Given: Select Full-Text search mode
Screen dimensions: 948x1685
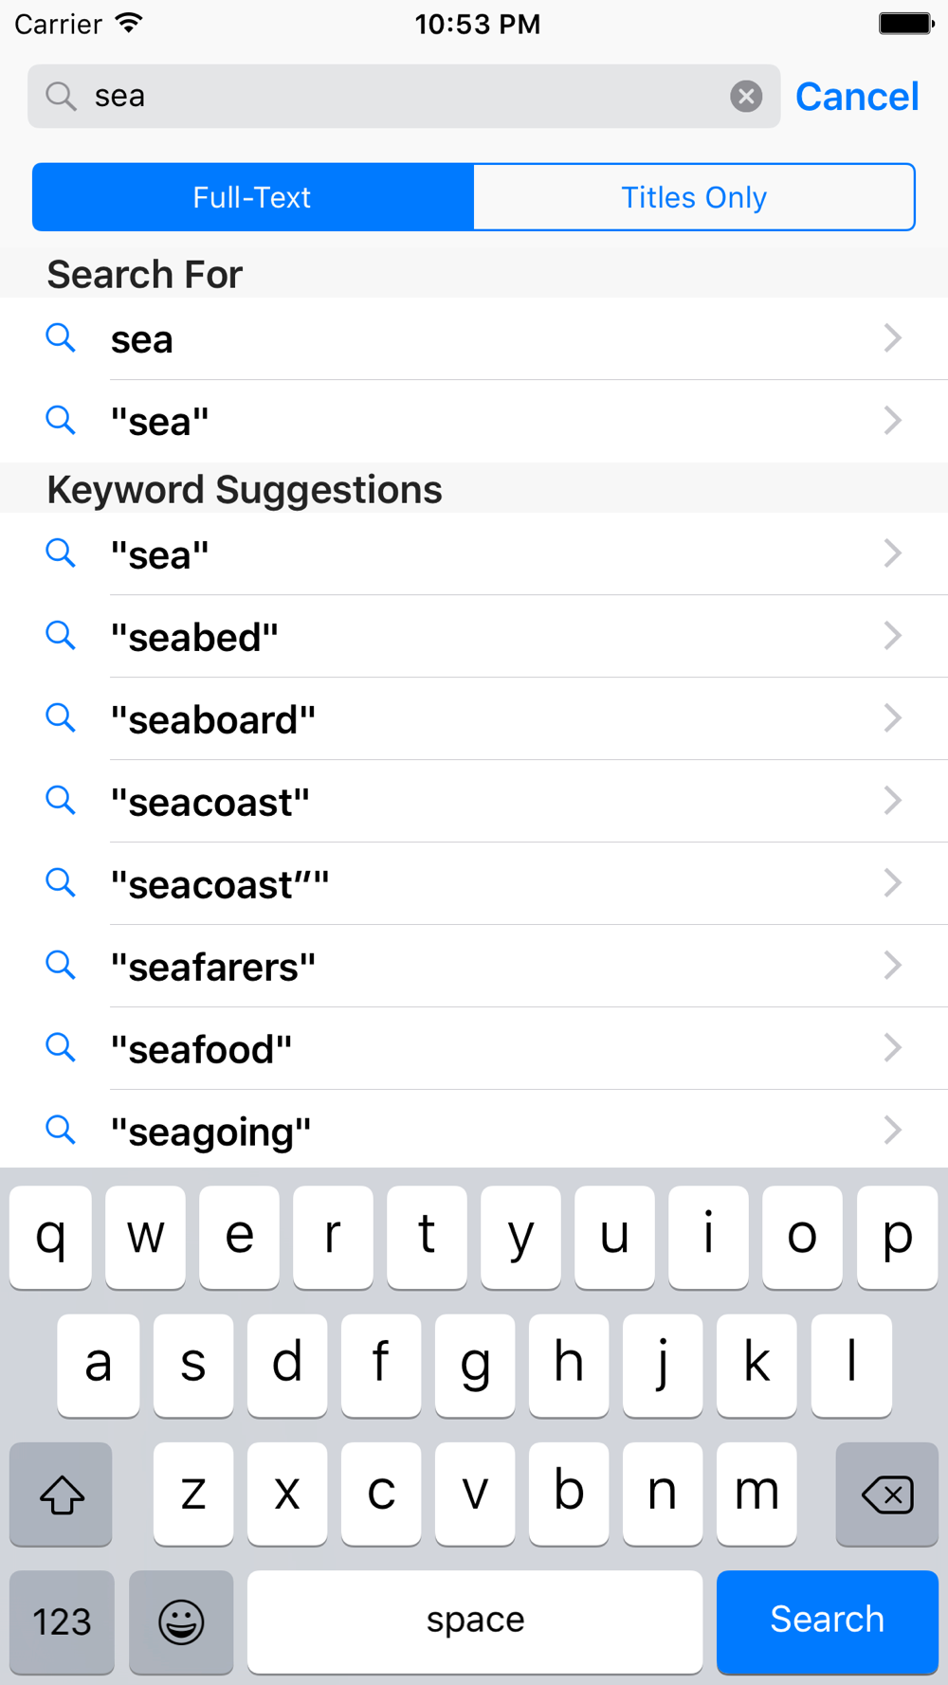Looking at the screenshot, I should pos(252,197).
